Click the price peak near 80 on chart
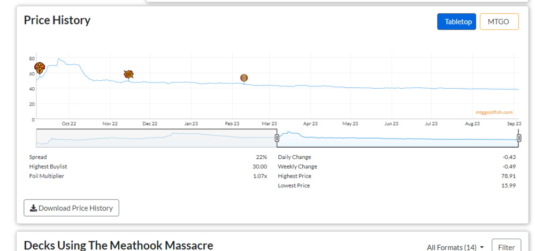Image resolution: width=535 pixels, height=251 pixels. point(59,59)
